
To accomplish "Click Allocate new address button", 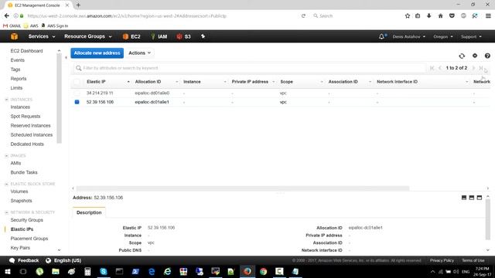I will click(97, 53).
